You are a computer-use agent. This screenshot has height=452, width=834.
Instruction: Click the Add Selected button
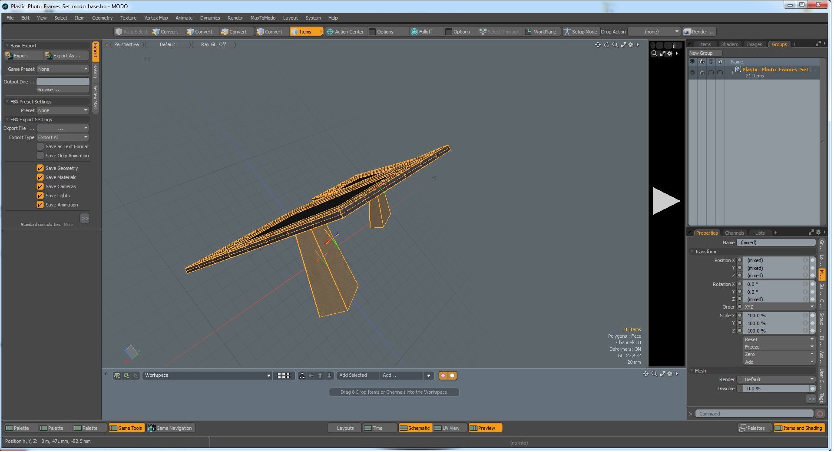point(357,376)
